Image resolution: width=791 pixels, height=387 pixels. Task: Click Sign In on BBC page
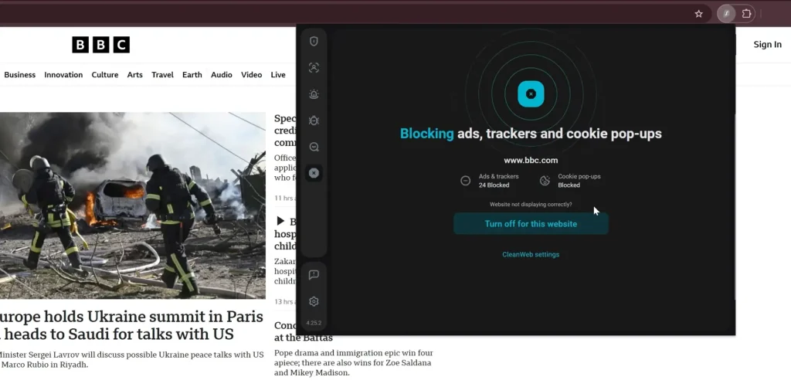click(767, 44)
